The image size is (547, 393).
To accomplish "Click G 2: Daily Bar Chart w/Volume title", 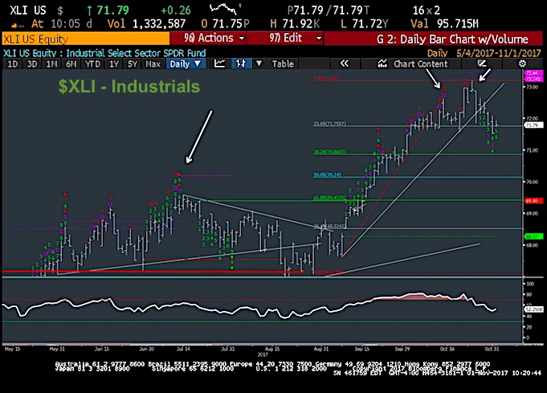I will pyautogui.click(x=452, y=39).
